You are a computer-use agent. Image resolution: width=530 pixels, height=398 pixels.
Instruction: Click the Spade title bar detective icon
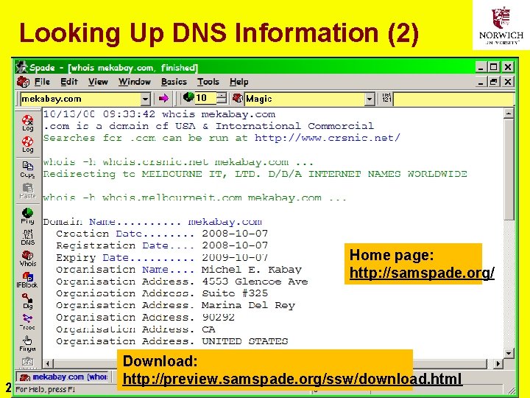click(x=21, y=67)
